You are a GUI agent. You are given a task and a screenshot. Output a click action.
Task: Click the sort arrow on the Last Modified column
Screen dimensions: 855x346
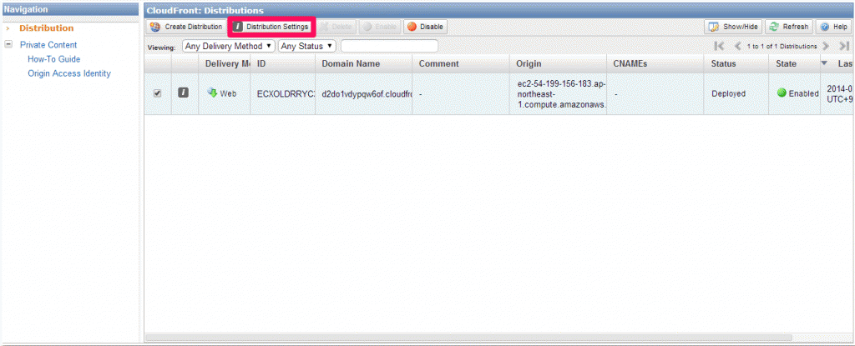pyautogui.click(x=824, y=63)
